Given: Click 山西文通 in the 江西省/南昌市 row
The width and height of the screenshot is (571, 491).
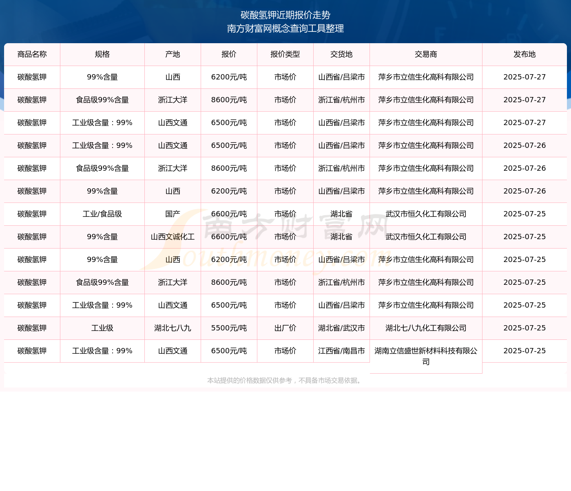Looking at the screenshot, I should pyautogui.click(x=173, y=351).
